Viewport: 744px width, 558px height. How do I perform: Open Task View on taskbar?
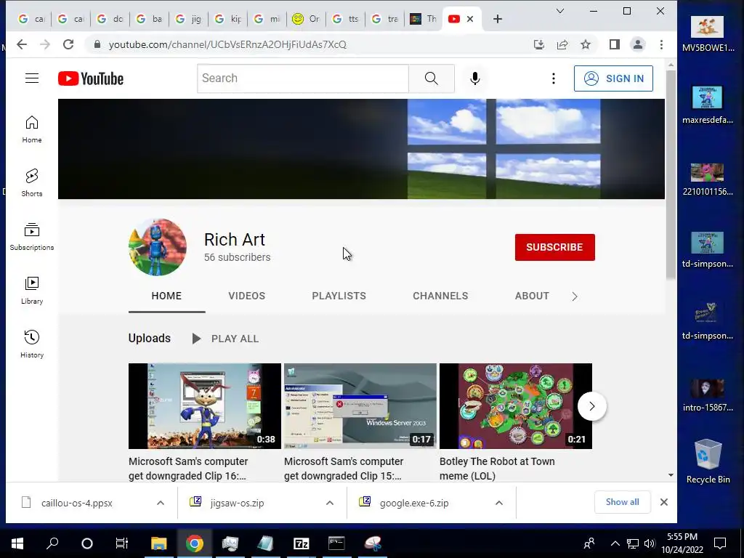122,543
